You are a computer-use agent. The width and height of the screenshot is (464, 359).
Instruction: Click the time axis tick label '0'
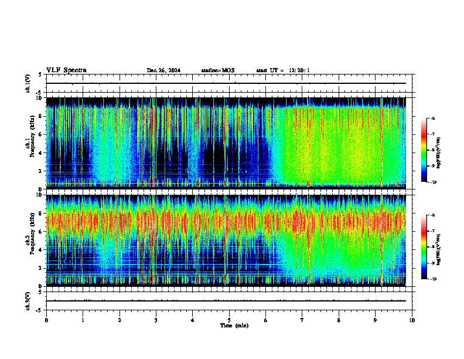pyautogui.click(x=46, y=320)
